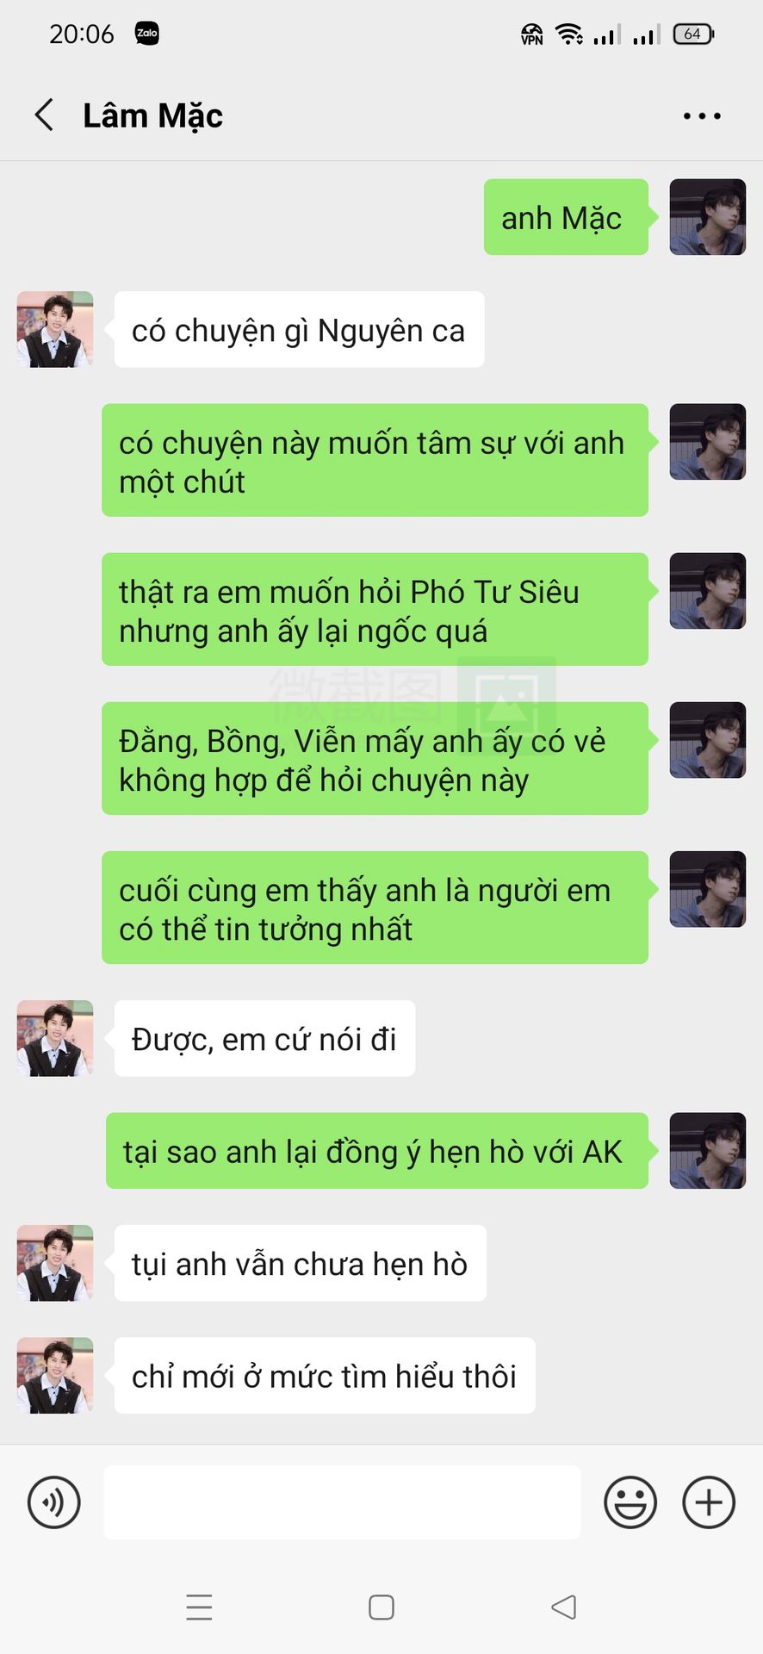763x1654 pixels.
Task: Tap the plus attachment icon
Action: (x=709, y=1502)
